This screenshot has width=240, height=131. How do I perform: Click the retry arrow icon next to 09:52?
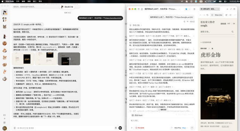(x=187, y=22)
